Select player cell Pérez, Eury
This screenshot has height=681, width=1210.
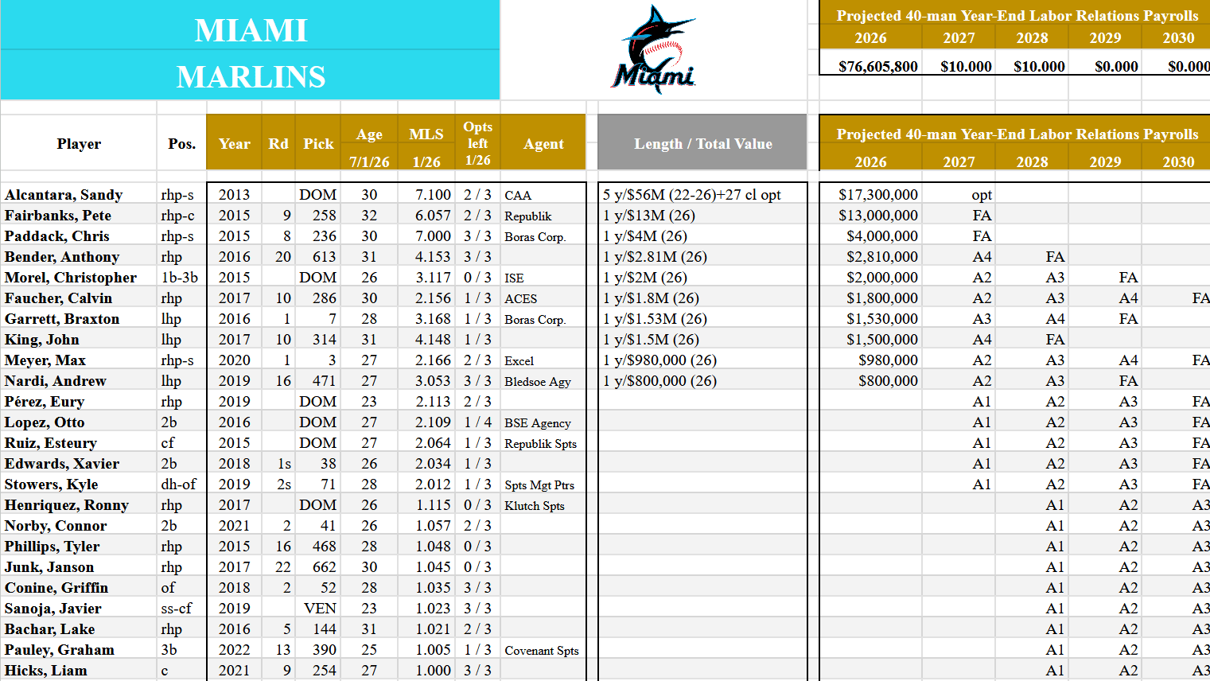[x=79, y=401]
